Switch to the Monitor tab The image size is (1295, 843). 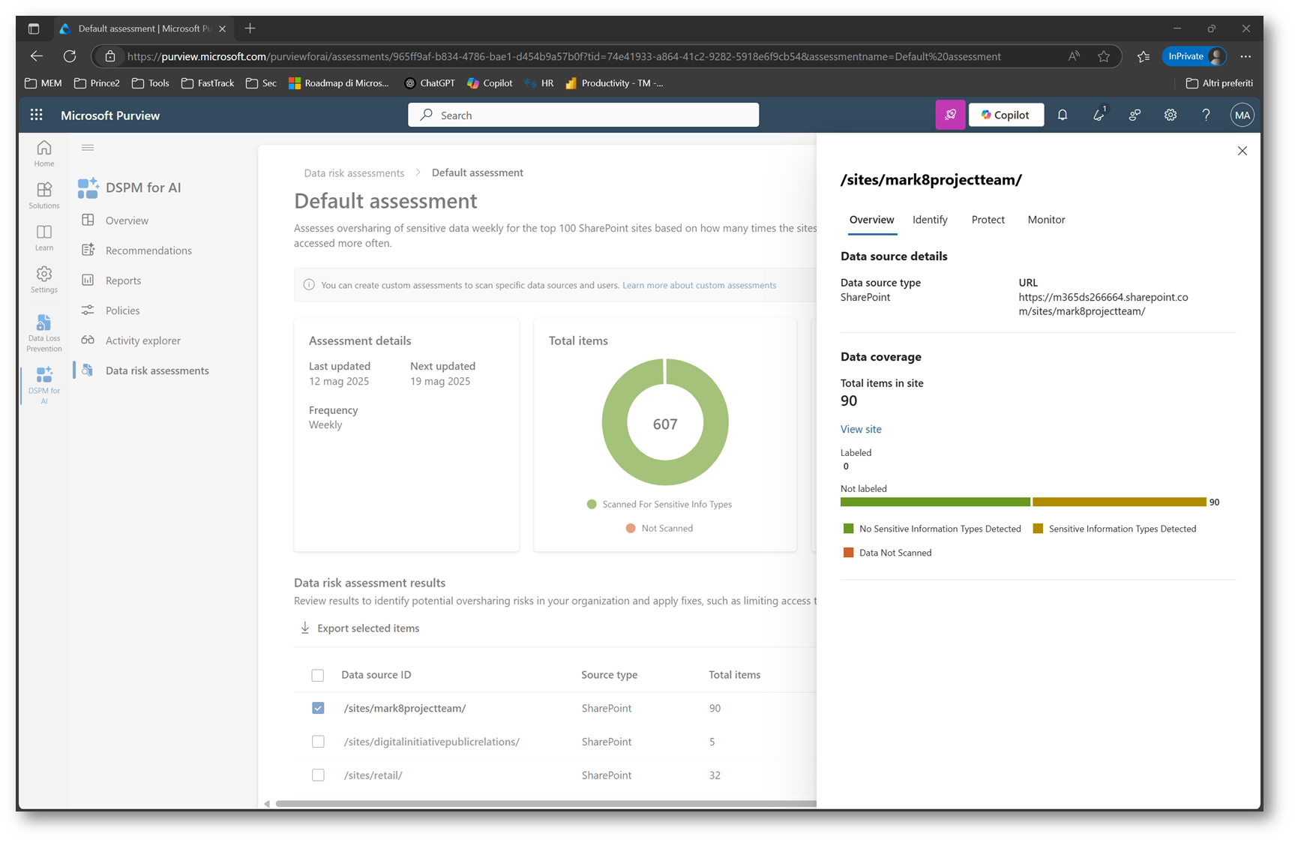pyautogui.click(x=1046, y=220)
